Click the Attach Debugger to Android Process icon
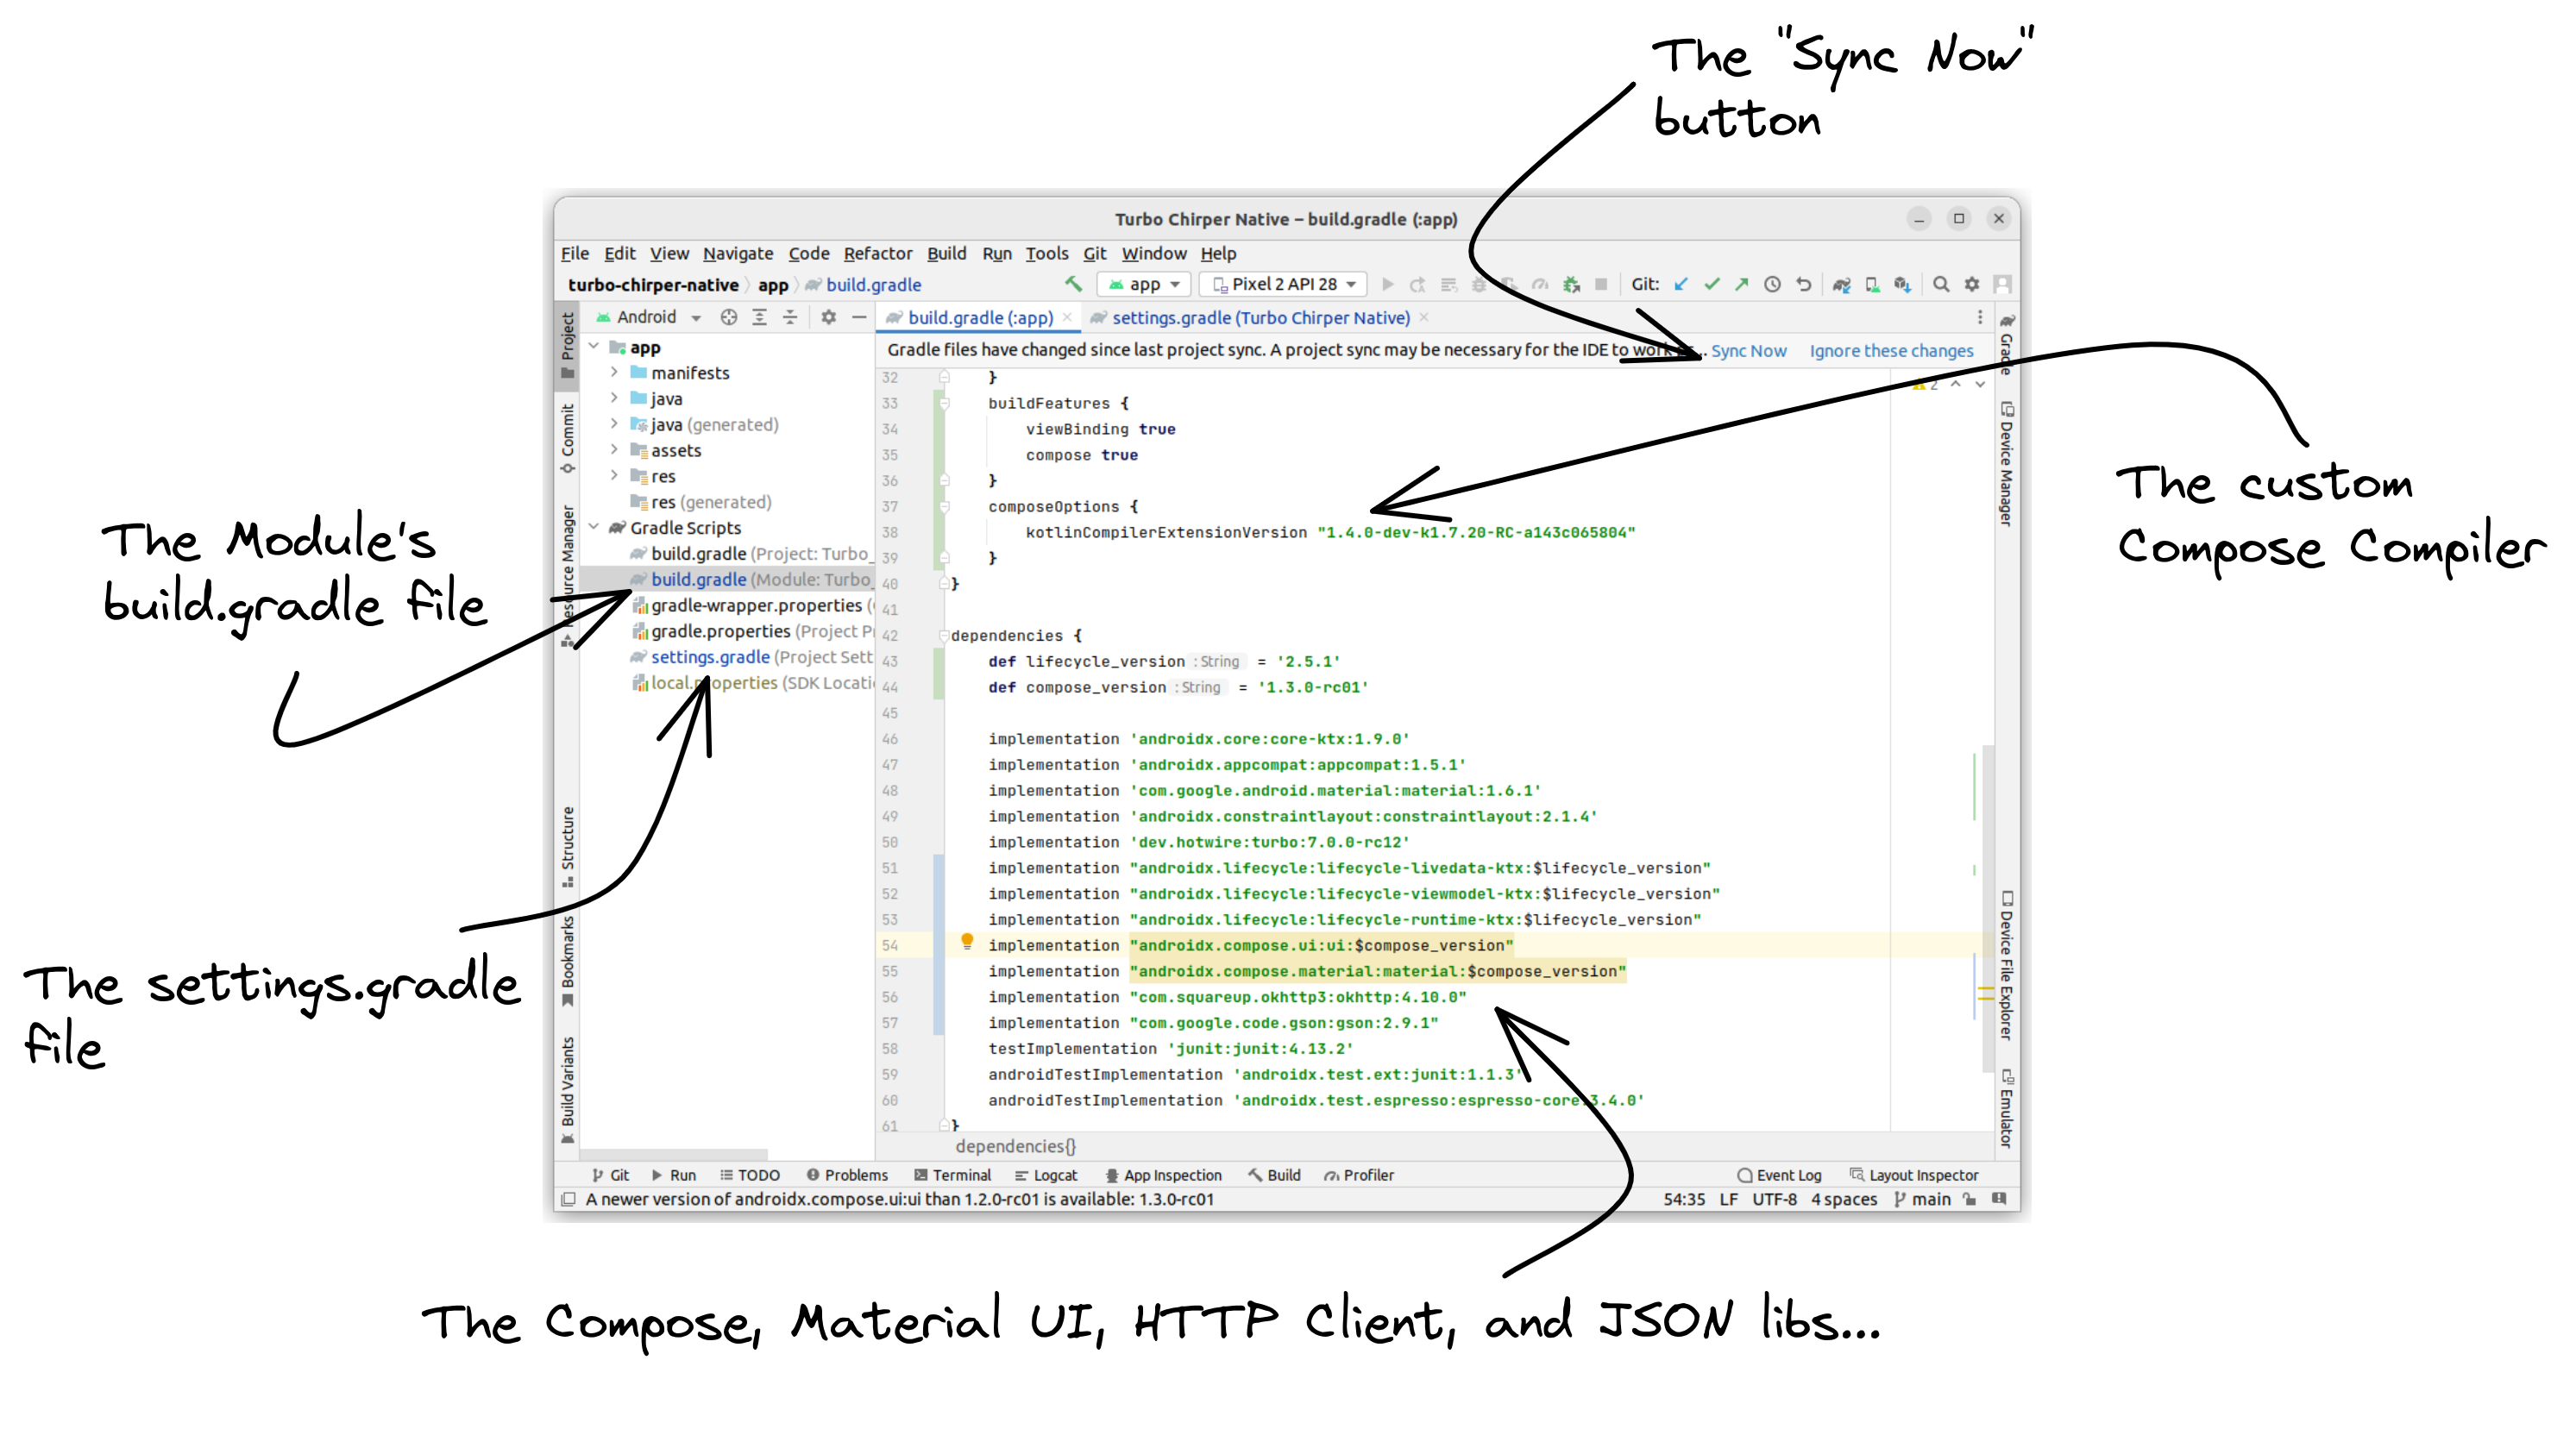 [1571, 284]
